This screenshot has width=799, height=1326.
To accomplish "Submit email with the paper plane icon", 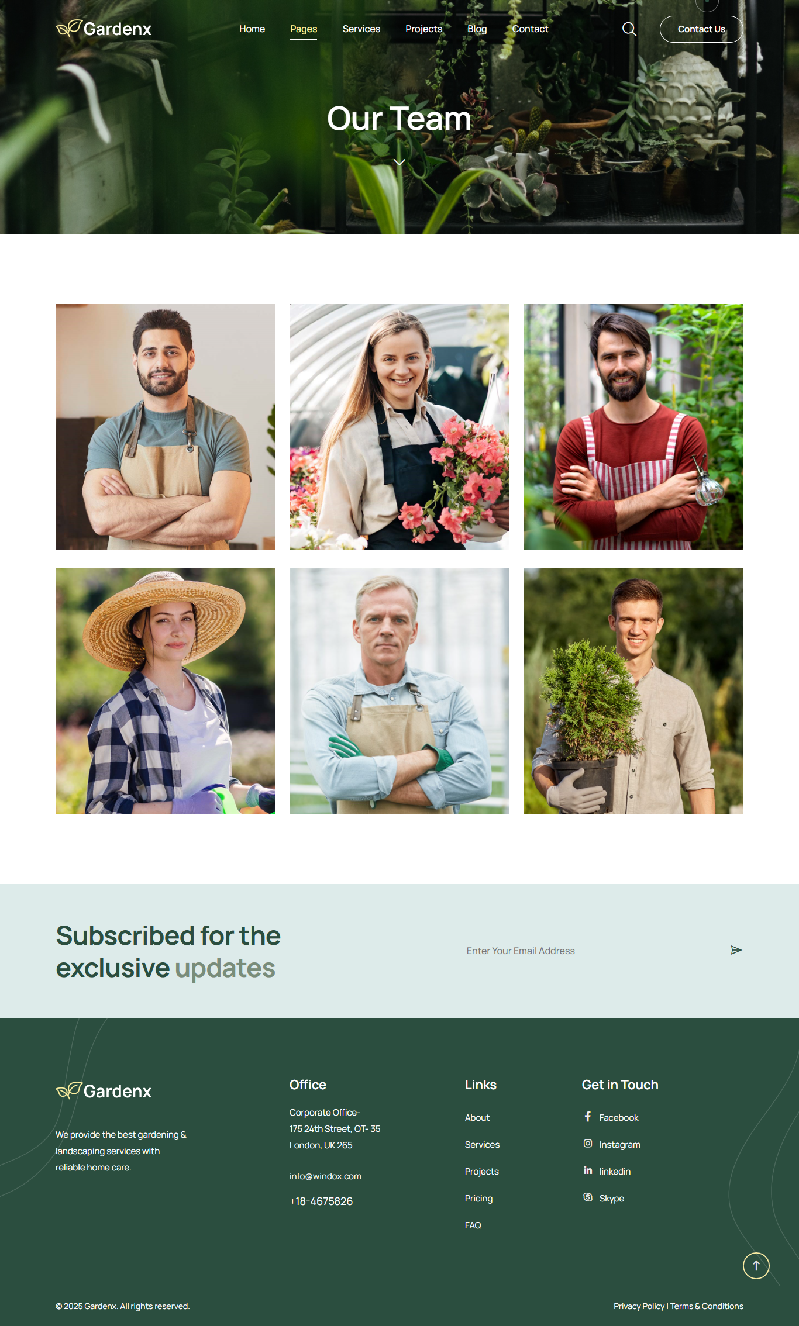I will coord(736,950).
